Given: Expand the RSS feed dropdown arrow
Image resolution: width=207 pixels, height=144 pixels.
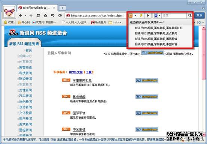Looking at the screenshot, I should tap(135, 16).
